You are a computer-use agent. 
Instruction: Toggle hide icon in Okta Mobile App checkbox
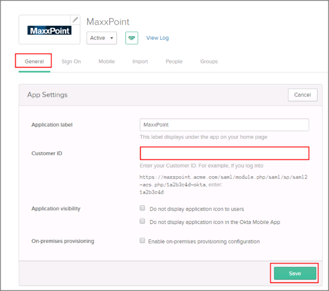pos(143,221)
